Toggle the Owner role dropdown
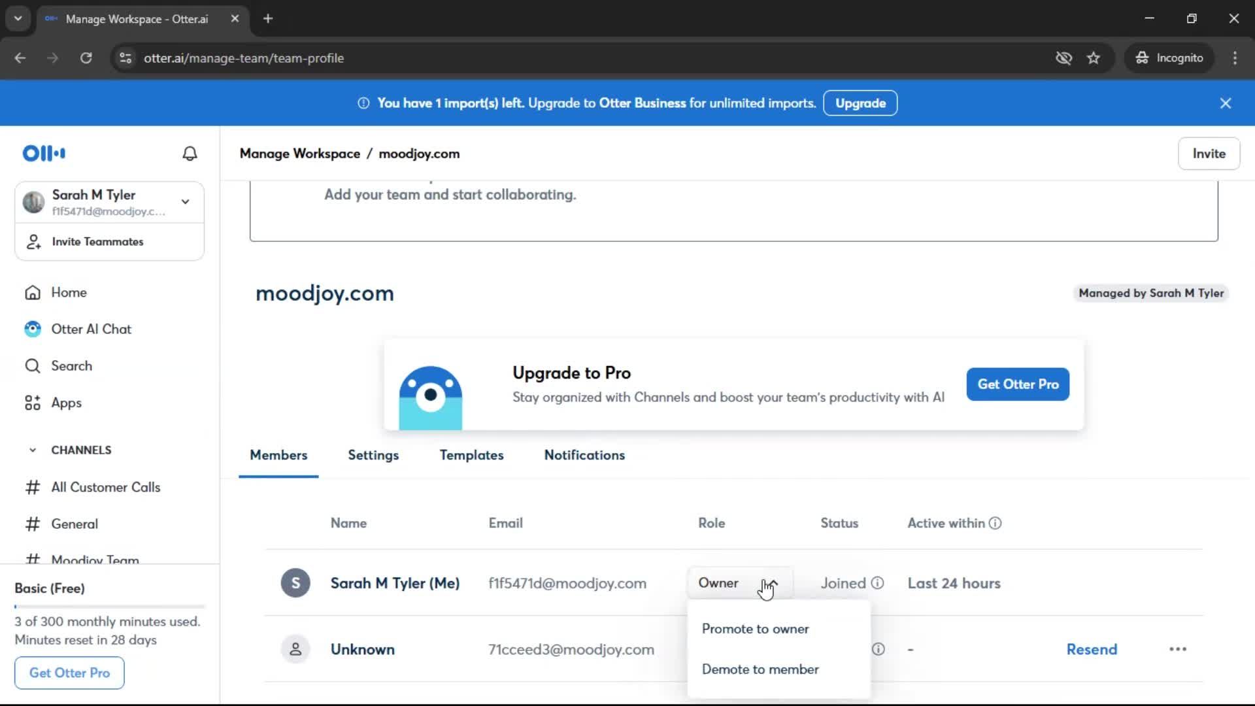This screenshot has height=706, width=1255. [x=739, y=583]
